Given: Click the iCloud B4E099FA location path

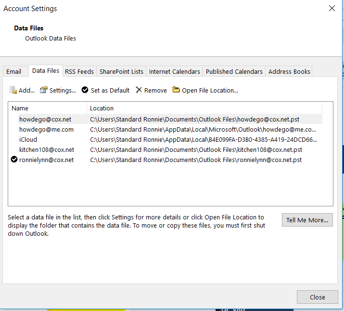Looking at the screenshot, I should pyautogui.click(x=204, y=139).
